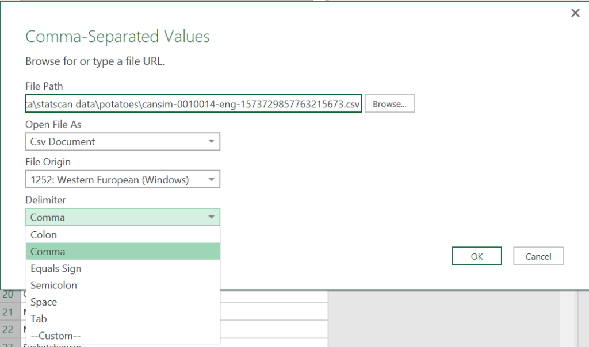Open the File Origin encoding dropdown
Viewport: 589px width, 347px height.
pos(123,180)
